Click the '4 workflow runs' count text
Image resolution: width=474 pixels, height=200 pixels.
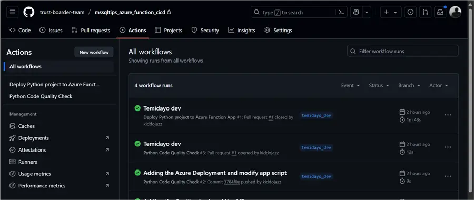click(x=154, y=85)
